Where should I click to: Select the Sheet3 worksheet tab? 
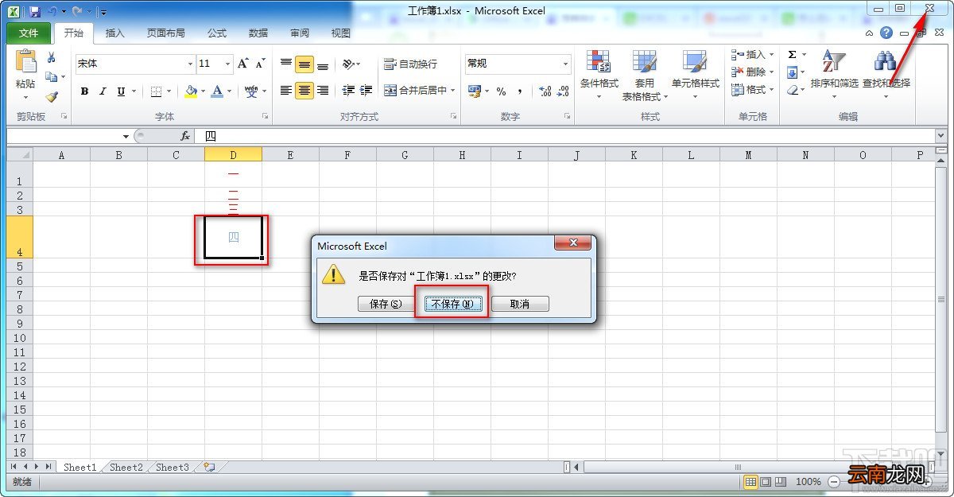[x=173, y=468]
